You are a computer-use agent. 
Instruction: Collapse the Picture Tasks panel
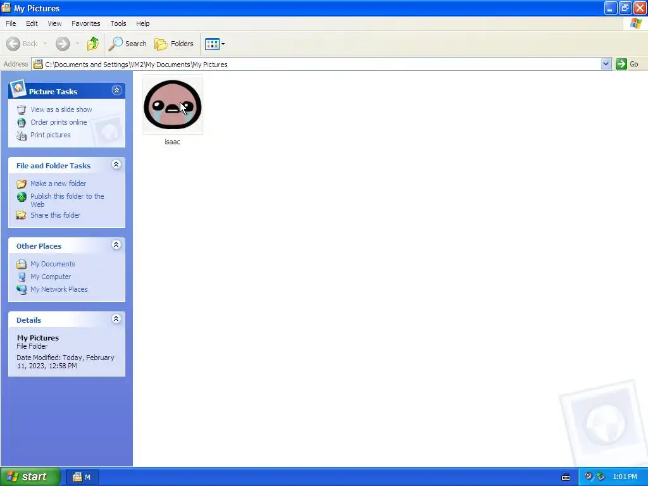point(116,90)
